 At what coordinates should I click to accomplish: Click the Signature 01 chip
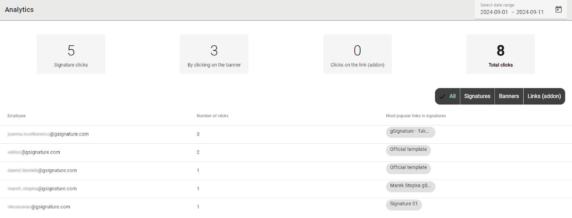404,204
